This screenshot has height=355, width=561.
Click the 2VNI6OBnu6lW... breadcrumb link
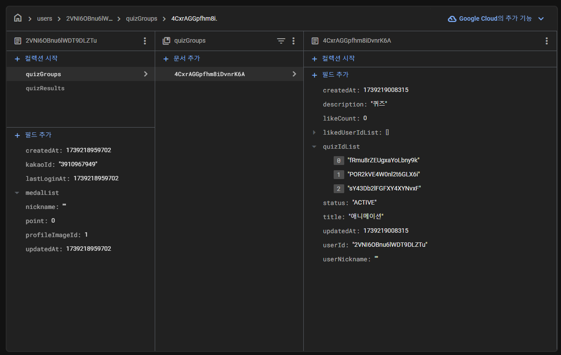pyautogui.click(x=89, y=18)
